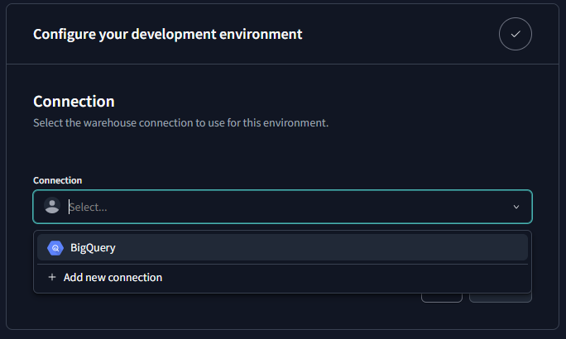The width and height of the screenshot is (566, 339).
Task: Click the Configure your development environment title
Action: [x=167, y=35]
